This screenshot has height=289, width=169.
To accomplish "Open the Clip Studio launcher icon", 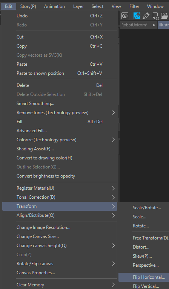I will tap(125, 16).
